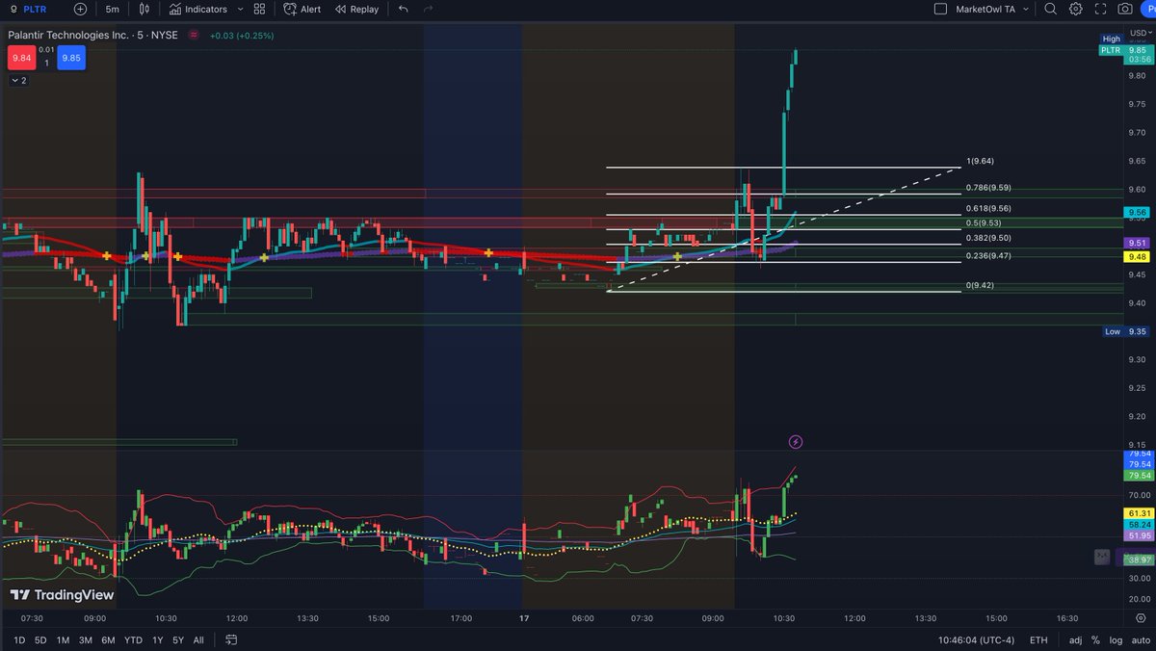1156x651 pixels.
Task: Click the purple 9.51 axis price tag
Action: click(x=1137, y=244)
